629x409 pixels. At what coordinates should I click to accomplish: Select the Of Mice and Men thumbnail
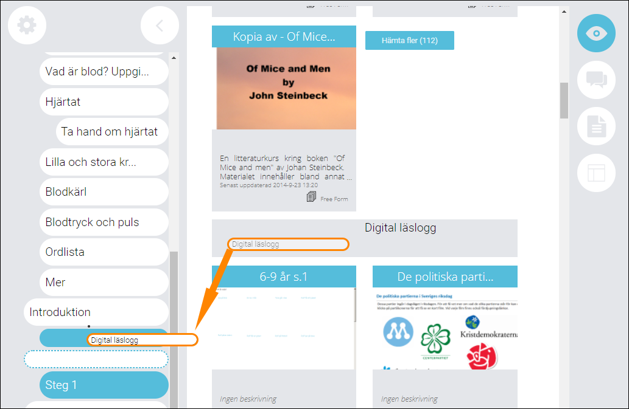point(286,89)
